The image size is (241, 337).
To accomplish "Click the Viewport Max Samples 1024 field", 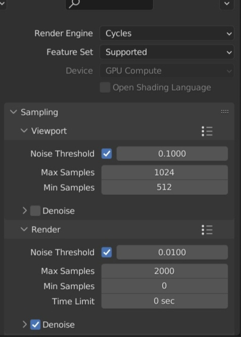I will coord(165,173).
